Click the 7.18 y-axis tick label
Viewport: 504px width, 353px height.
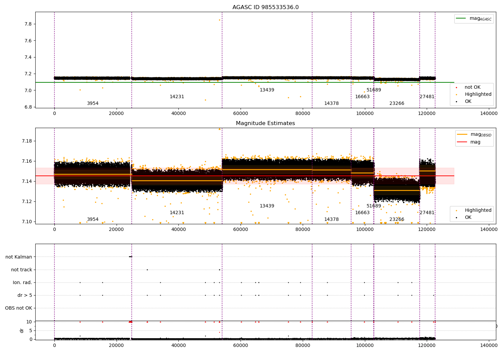click(x=27, y=141)
